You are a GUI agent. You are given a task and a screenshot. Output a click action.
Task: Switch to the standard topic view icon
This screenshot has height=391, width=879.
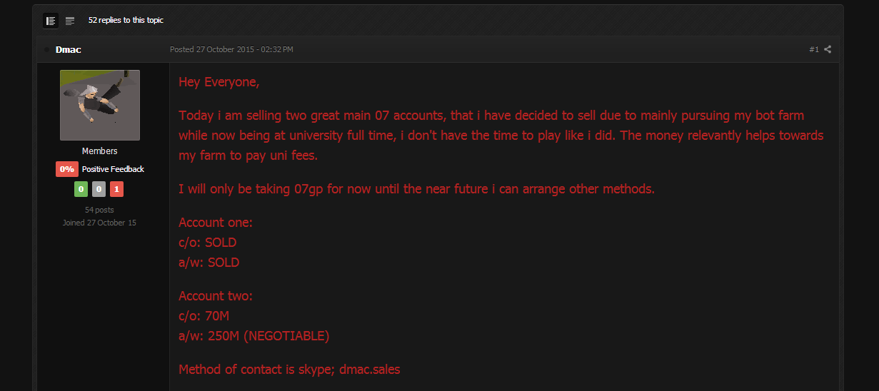pyautogui.click(x=51, y=21)
